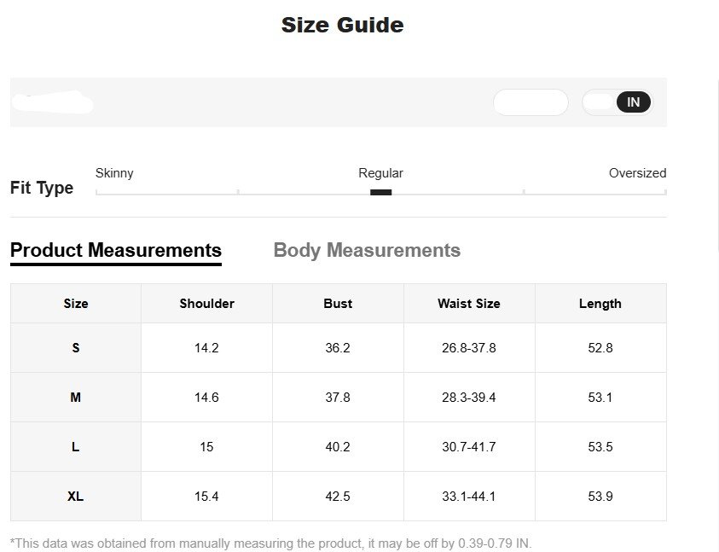Viewport: 719px width, 552px height.
Task: Toggle the IN unit switch
Action: click(x=633, y=102)
